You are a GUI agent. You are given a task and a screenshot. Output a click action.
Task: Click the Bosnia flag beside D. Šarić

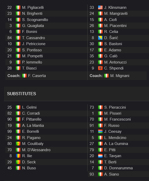pos(100,38)
